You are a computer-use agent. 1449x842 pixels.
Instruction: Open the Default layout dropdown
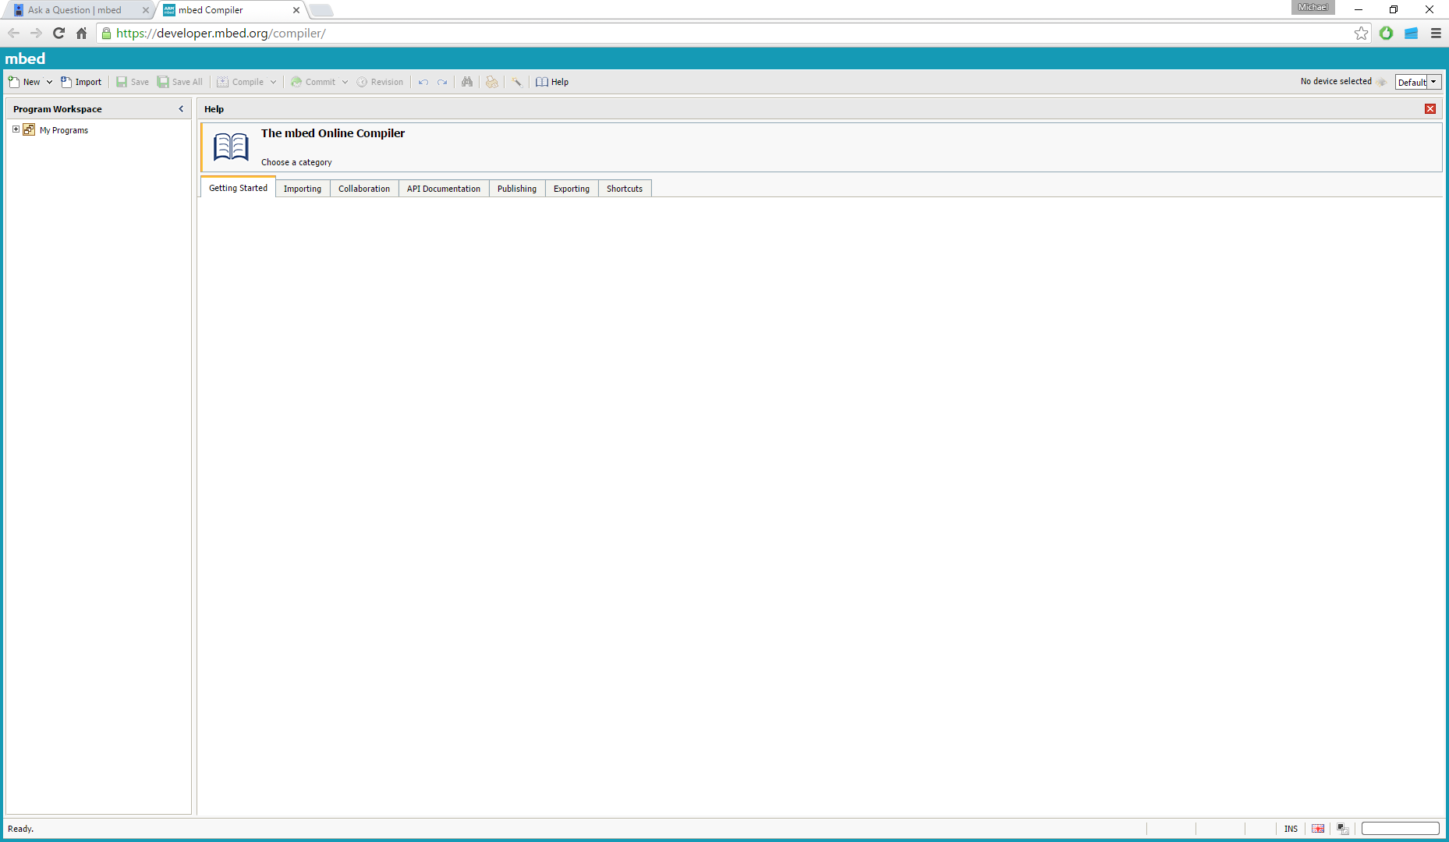pyautogui.click(x=1433, y=82)
